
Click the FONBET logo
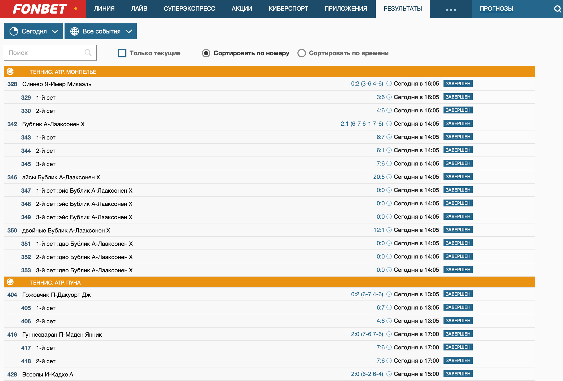[40, 9]
